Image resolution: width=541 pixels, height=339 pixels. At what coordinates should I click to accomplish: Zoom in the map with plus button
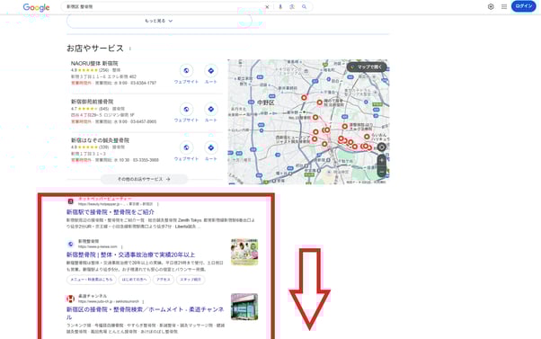(x=381, y=161)
